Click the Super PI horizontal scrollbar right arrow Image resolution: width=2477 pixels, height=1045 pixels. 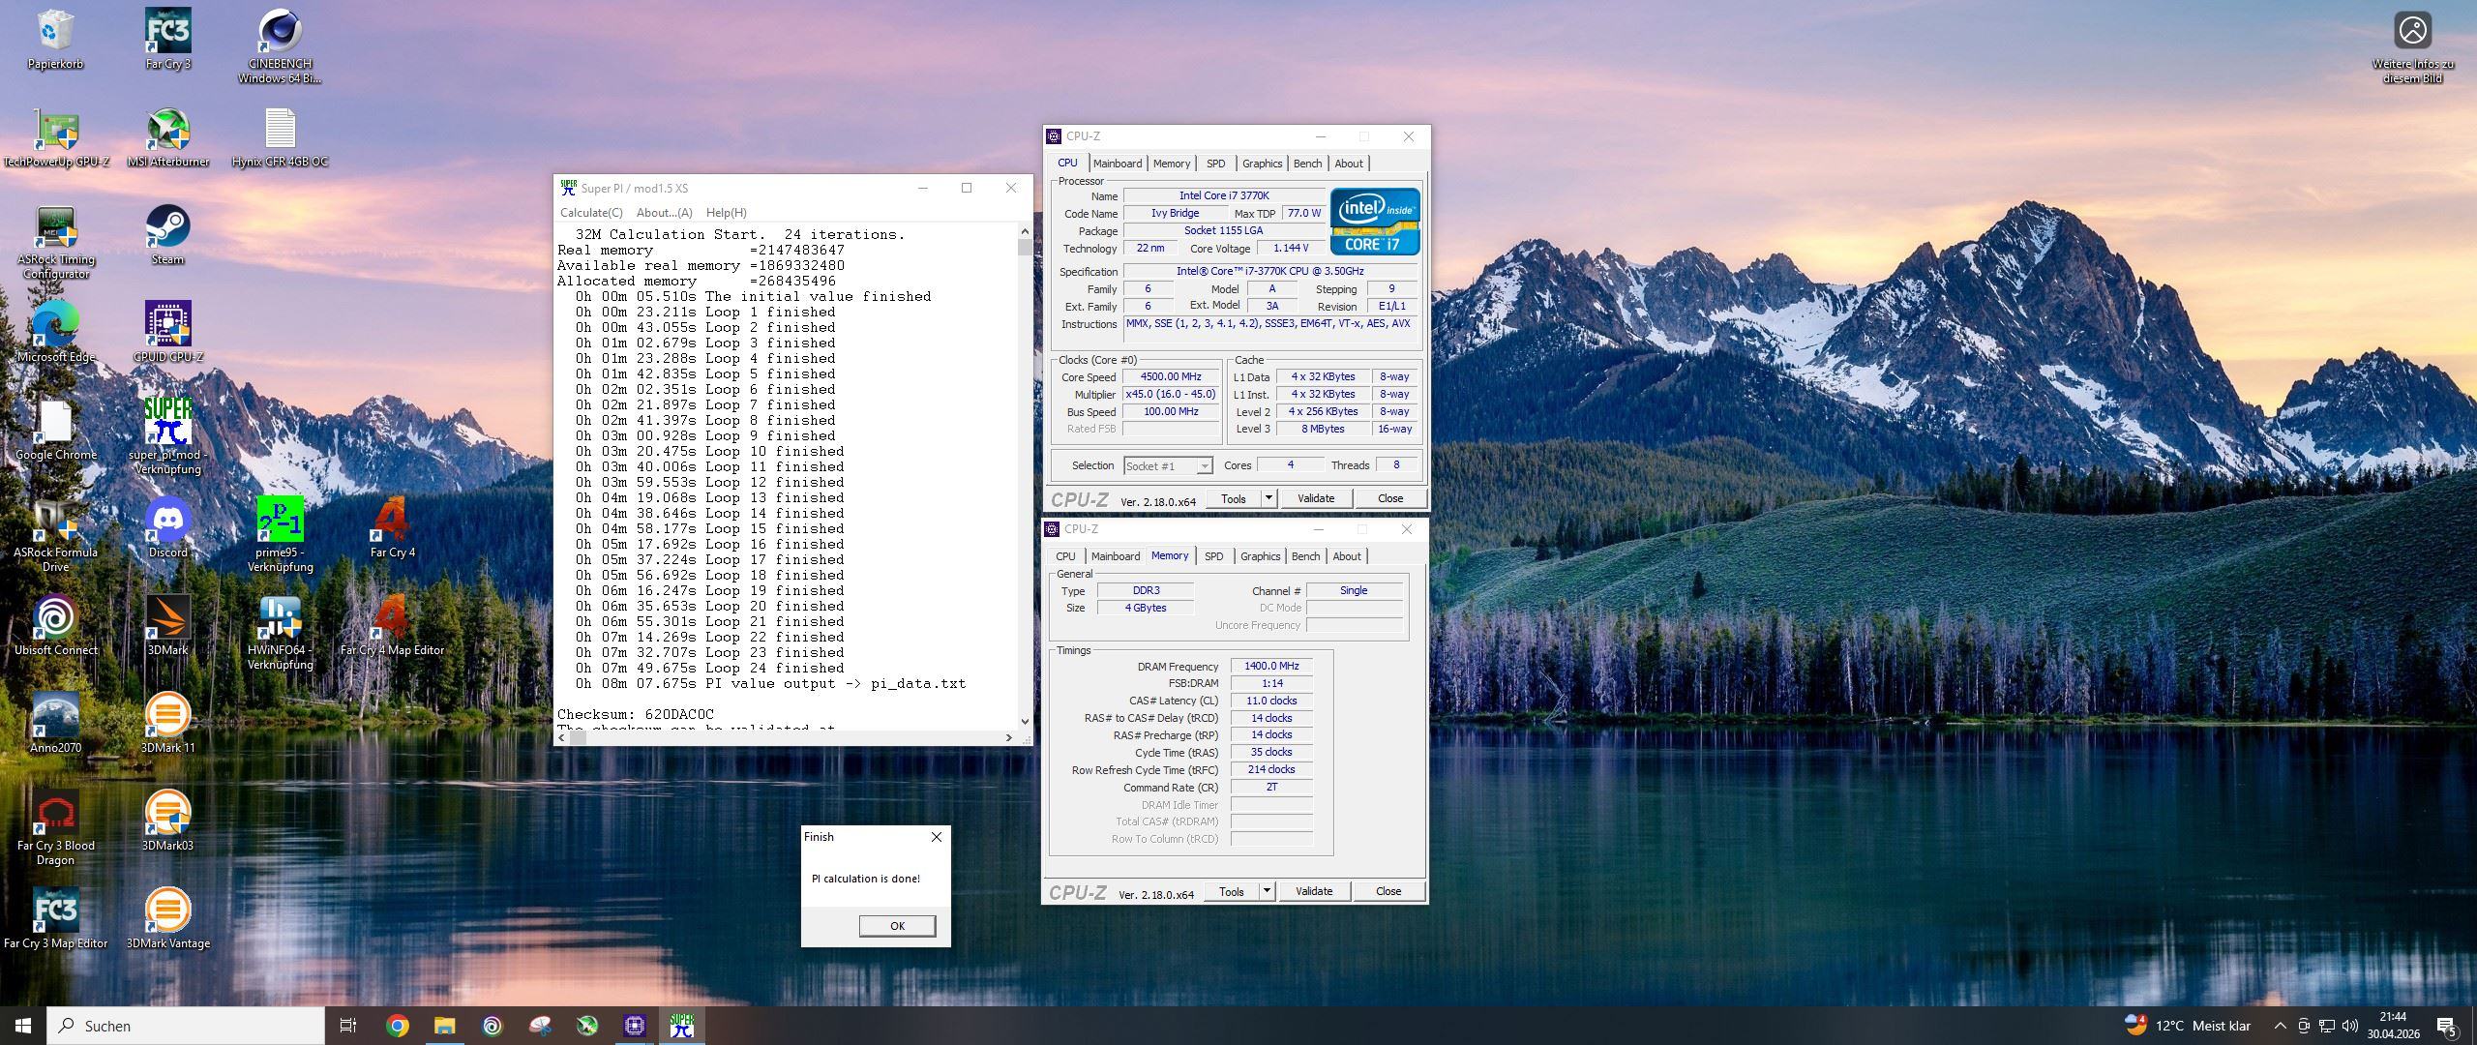(1008, 737)
